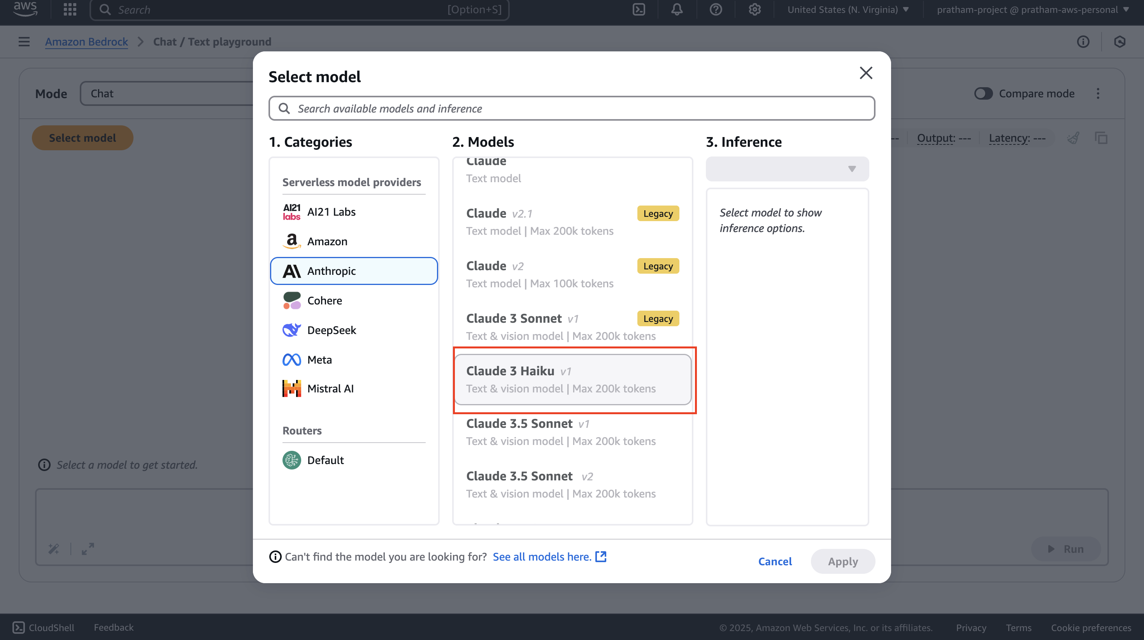Expand the pratham-project account menu

1032,9
